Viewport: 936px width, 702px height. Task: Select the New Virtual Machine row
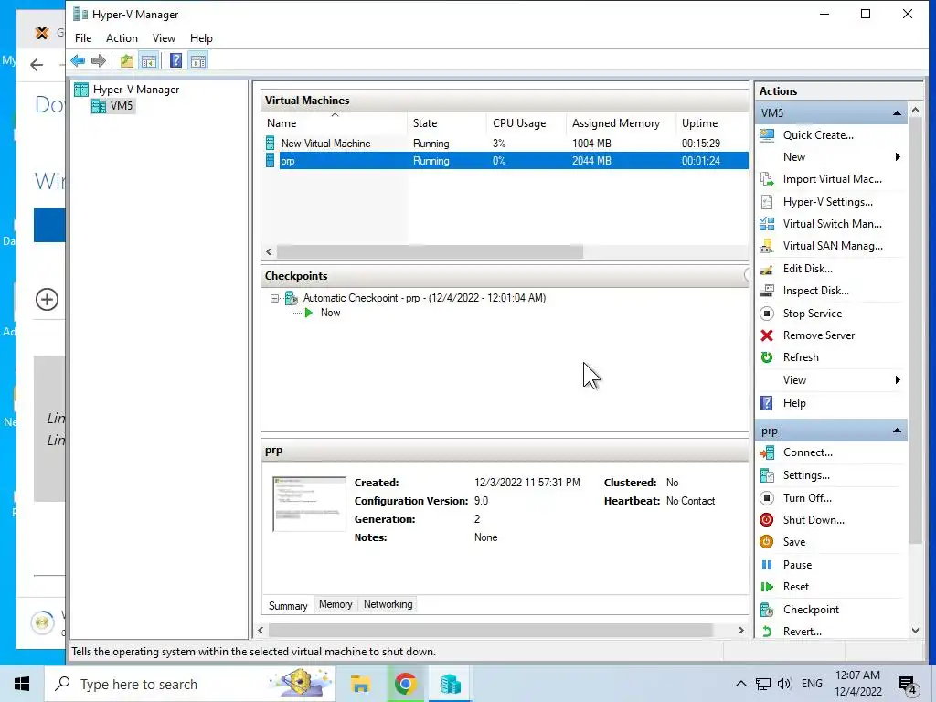[506, 144]
